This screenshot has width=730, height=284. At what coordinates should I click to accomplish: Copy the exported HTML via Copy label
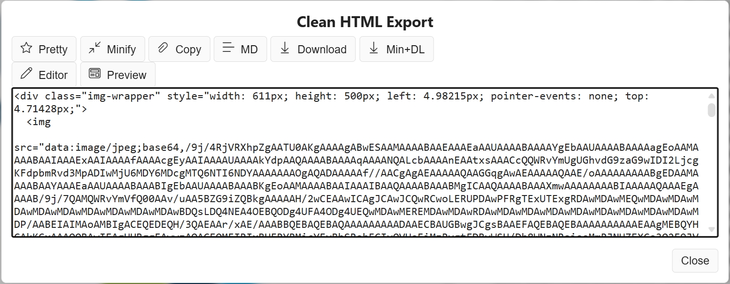pos(188,49)
